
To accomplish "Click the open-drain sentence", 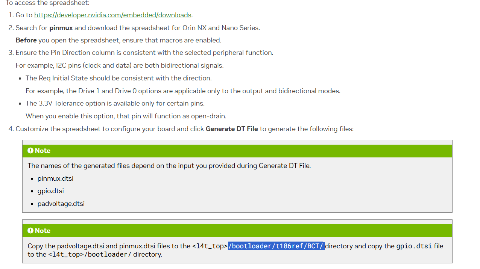I will pyautogui.click(x=126, y=116).
